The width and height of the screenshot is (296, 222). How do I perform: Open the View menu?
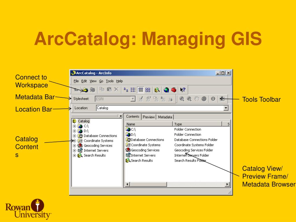[93, 81]
